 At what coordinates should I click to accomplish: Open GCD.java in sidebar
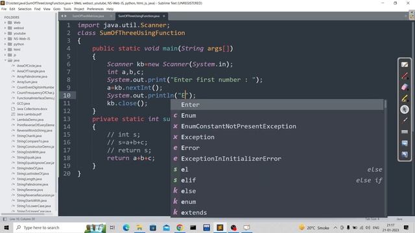pyautogui.click(x=23, y=104)
